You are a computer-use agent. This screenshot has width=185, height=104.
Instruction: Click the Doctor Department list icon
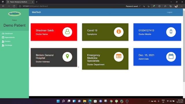(x=119, y=57)
